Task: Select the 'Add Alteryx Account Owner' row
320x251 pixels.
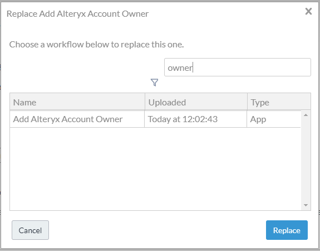Action: (155, 119)
